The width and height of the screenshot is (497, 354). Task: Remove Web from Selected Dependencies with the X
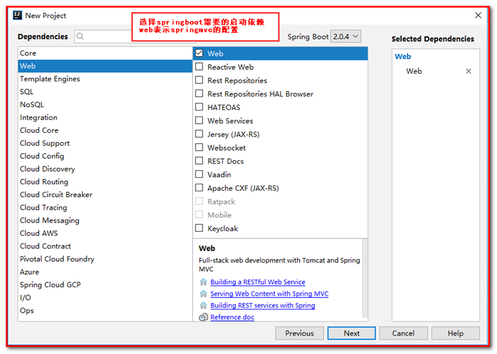coord(468,71)
